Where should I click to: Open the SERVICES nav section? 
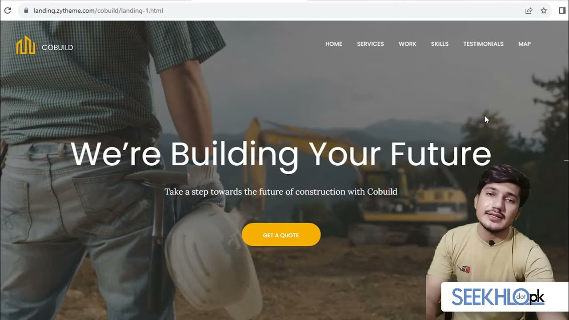point(370,44)
